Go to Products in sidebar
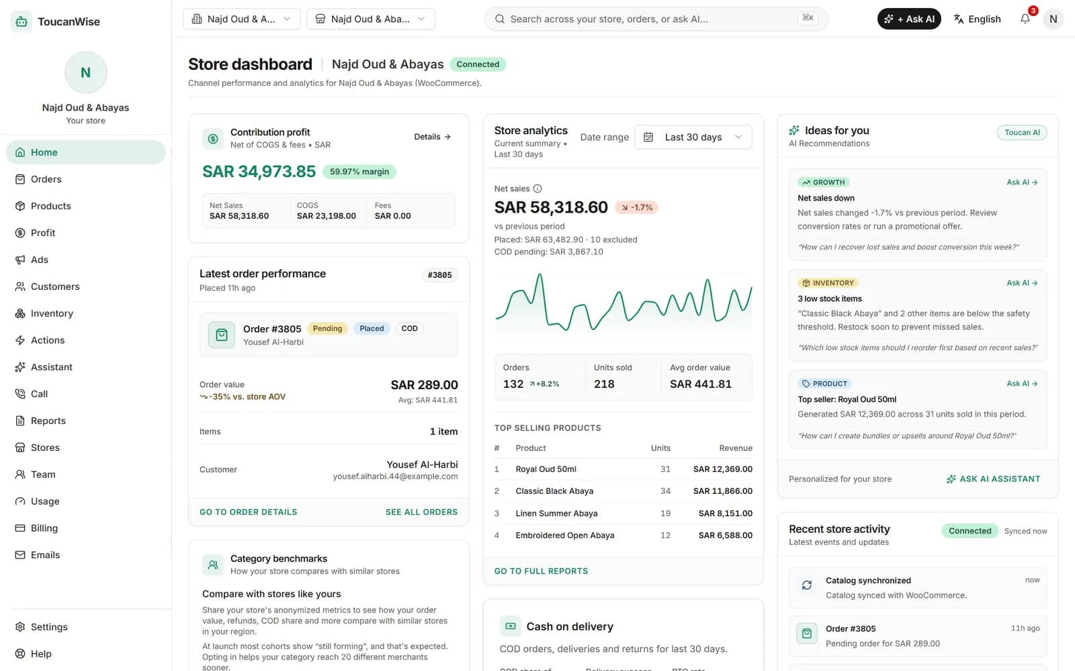Screen dimensions: 1075x671 point(85,206)
